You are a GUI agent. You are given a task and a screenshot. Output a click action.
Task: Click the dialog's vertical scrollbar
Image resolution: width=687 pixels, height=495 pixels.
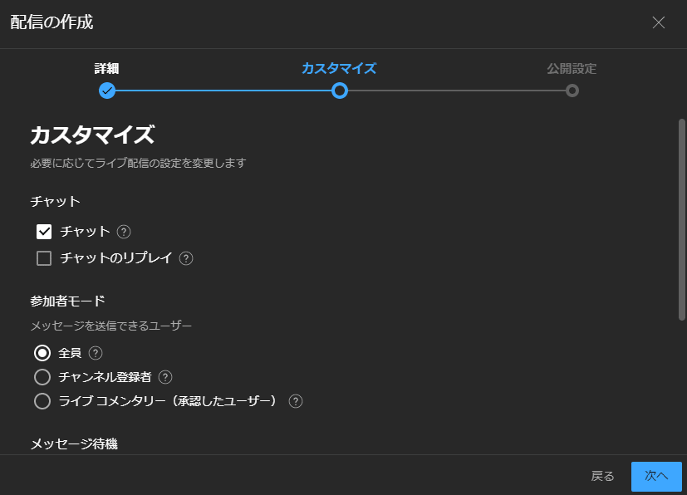tap(682, 219)
